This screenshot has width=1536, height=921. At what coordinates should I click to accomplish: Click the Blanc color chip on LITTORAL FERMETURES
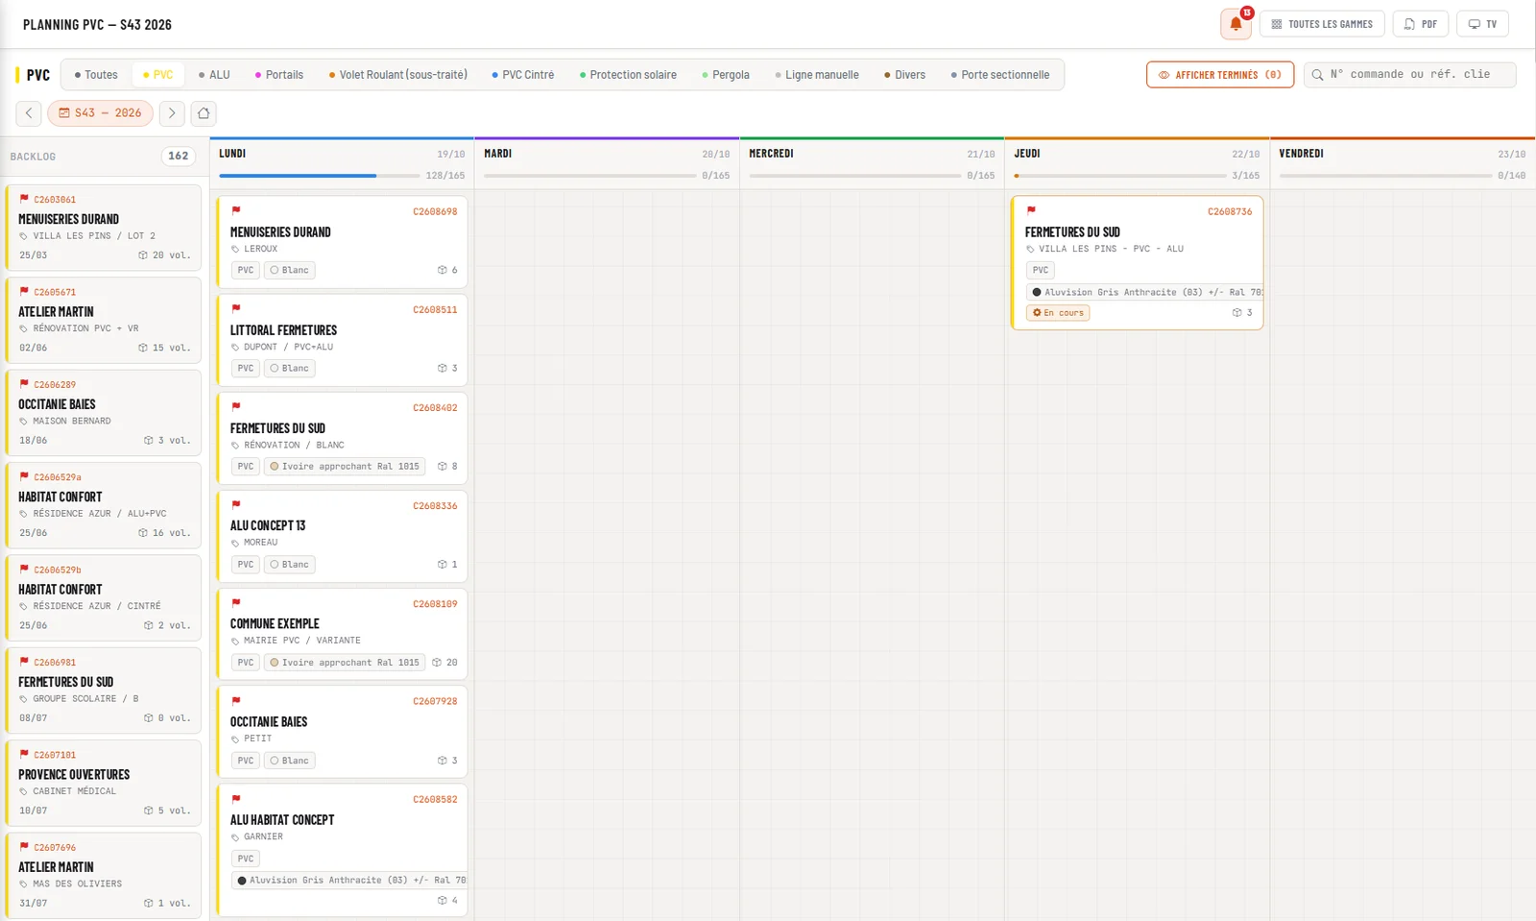(x=290, y=368)
